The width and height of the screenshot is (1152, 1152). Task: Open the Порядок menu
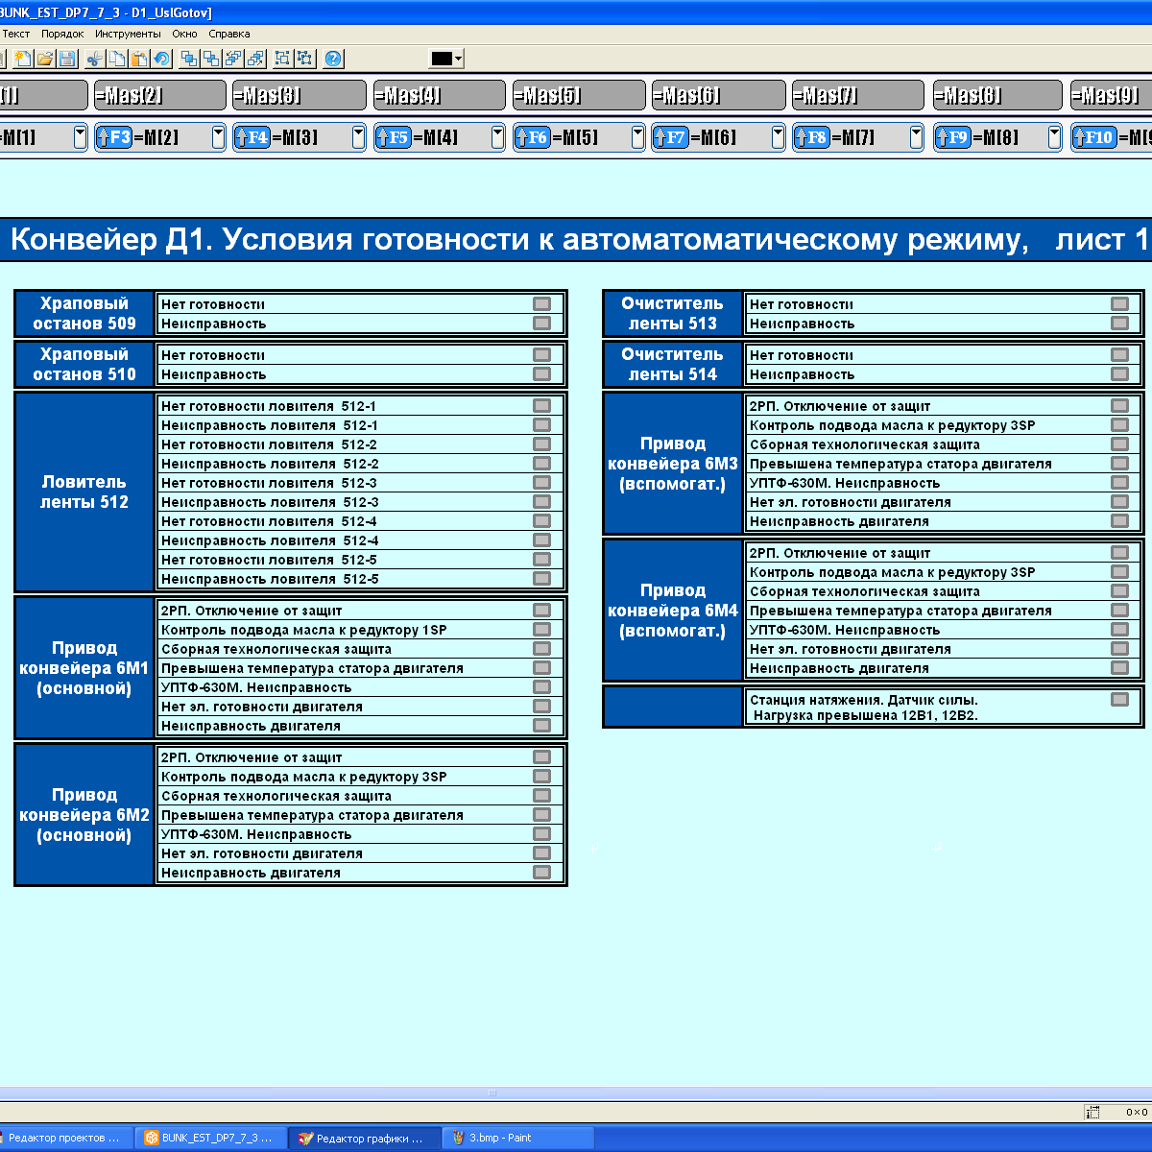(x=62, y=34)
